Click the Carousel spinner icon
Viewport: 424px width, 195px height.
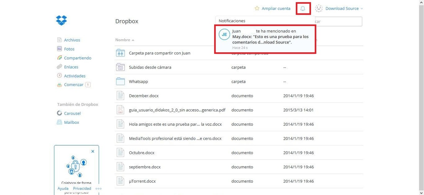59,113
